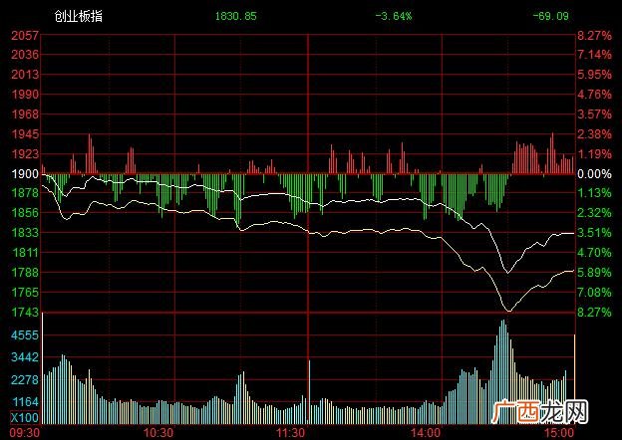Click the 7.14% percent axis label
This screenshot has width=622, height=440.
pos(594,55)
